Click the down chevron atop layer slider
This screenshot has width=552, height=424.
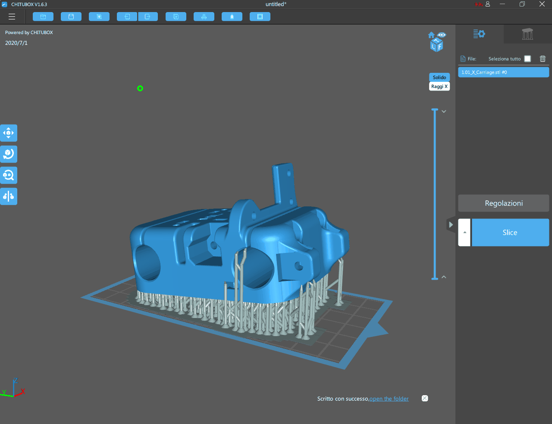[444, 112]
